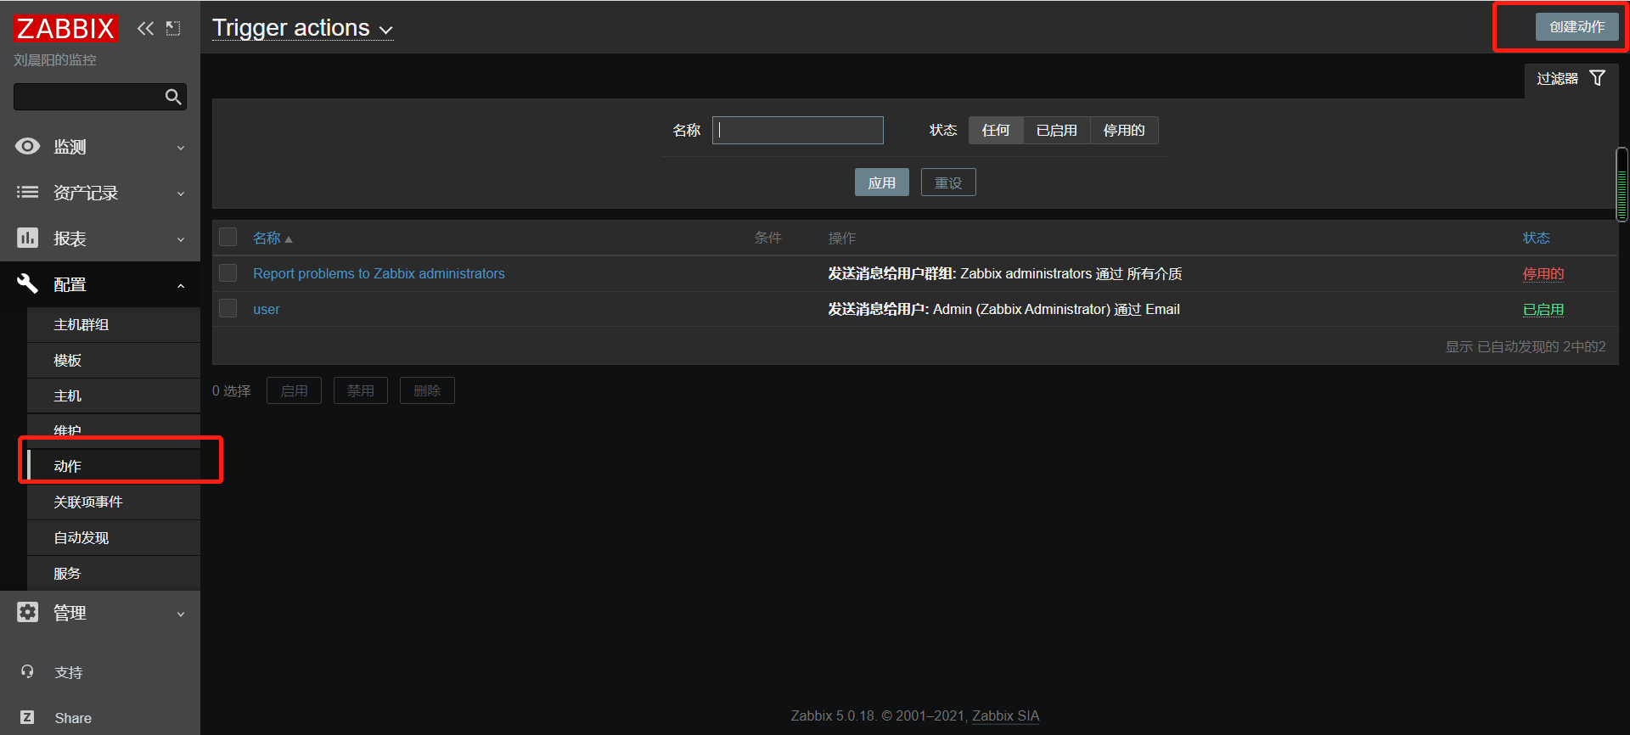Open the 自动发现 menu item

[114, 537]
